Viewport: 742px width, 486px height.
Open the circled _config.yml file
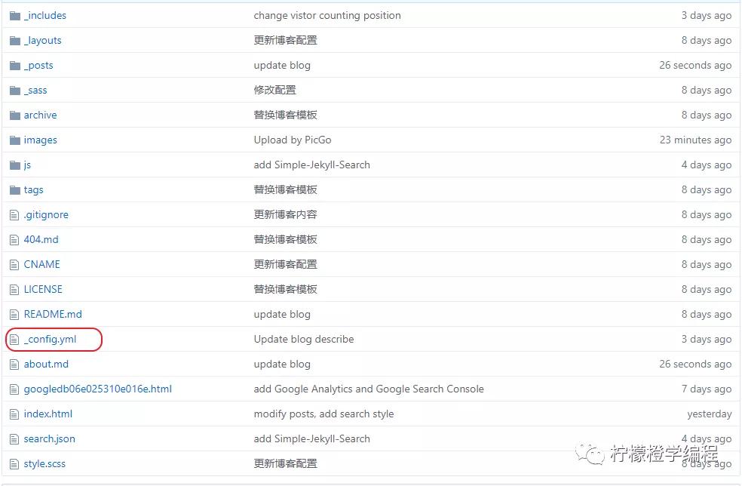click(48, 339)
